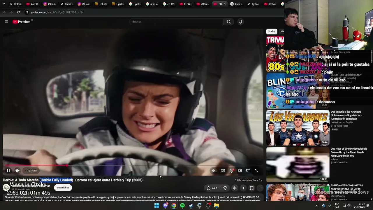Show hidden system tray icons

pos(317,206)
